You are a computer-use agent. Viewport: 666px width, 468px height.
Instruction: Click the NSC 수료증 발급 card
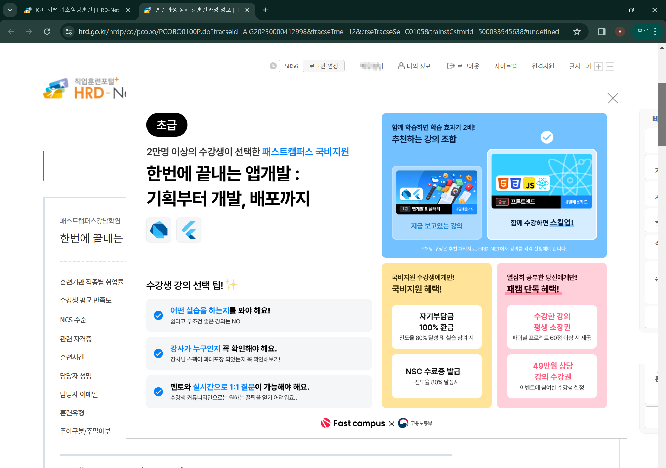(437, 376)
